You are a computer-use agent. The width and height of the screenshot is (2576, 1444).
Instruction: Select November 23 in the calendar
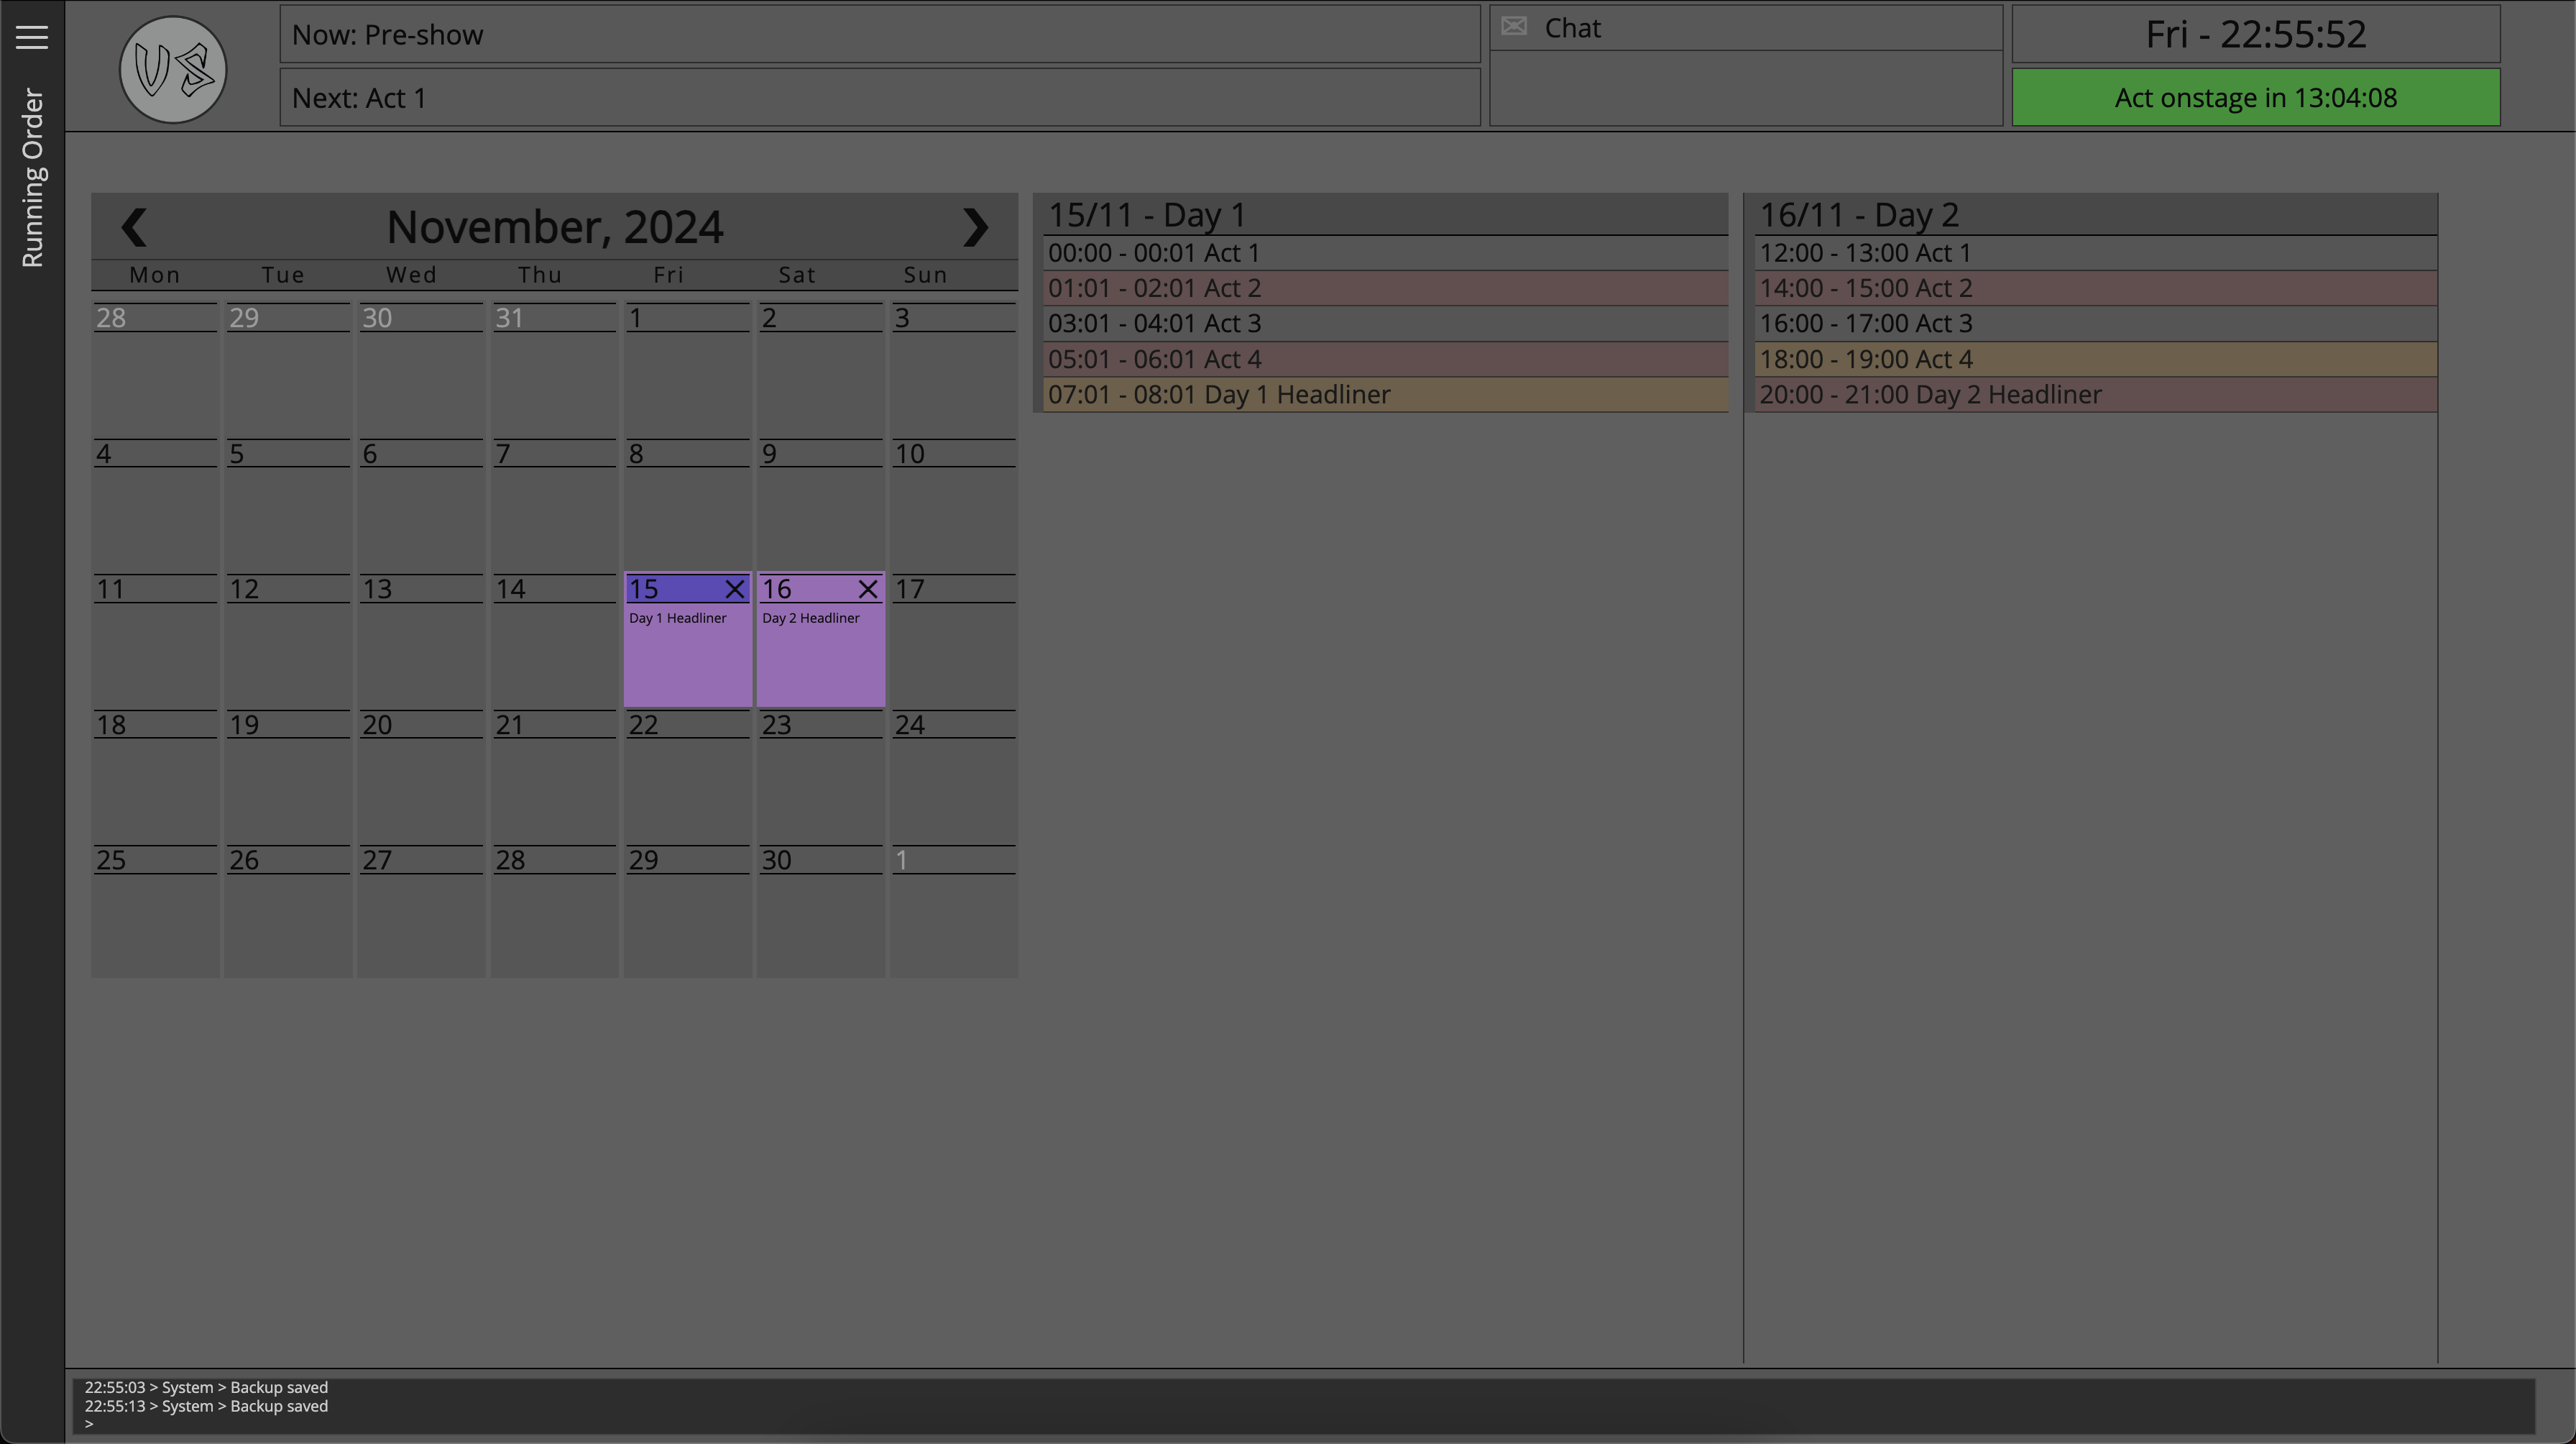click(820, 775)
